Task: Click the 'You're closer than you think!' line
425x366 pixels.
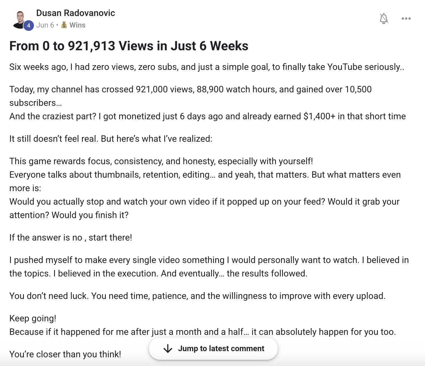Action: pos(65,354)
